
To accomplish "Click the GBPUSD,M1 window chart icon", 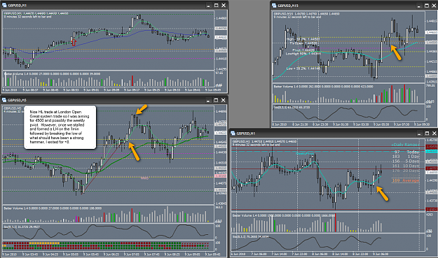I will [x=4, y=6].
